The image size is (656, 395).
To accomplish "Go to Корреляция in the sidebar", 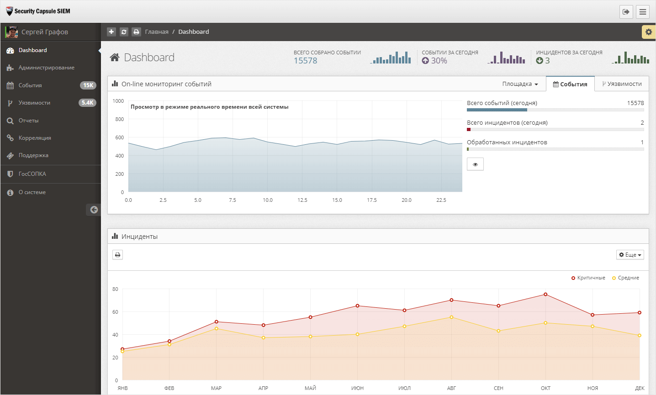I will (35, 138).
